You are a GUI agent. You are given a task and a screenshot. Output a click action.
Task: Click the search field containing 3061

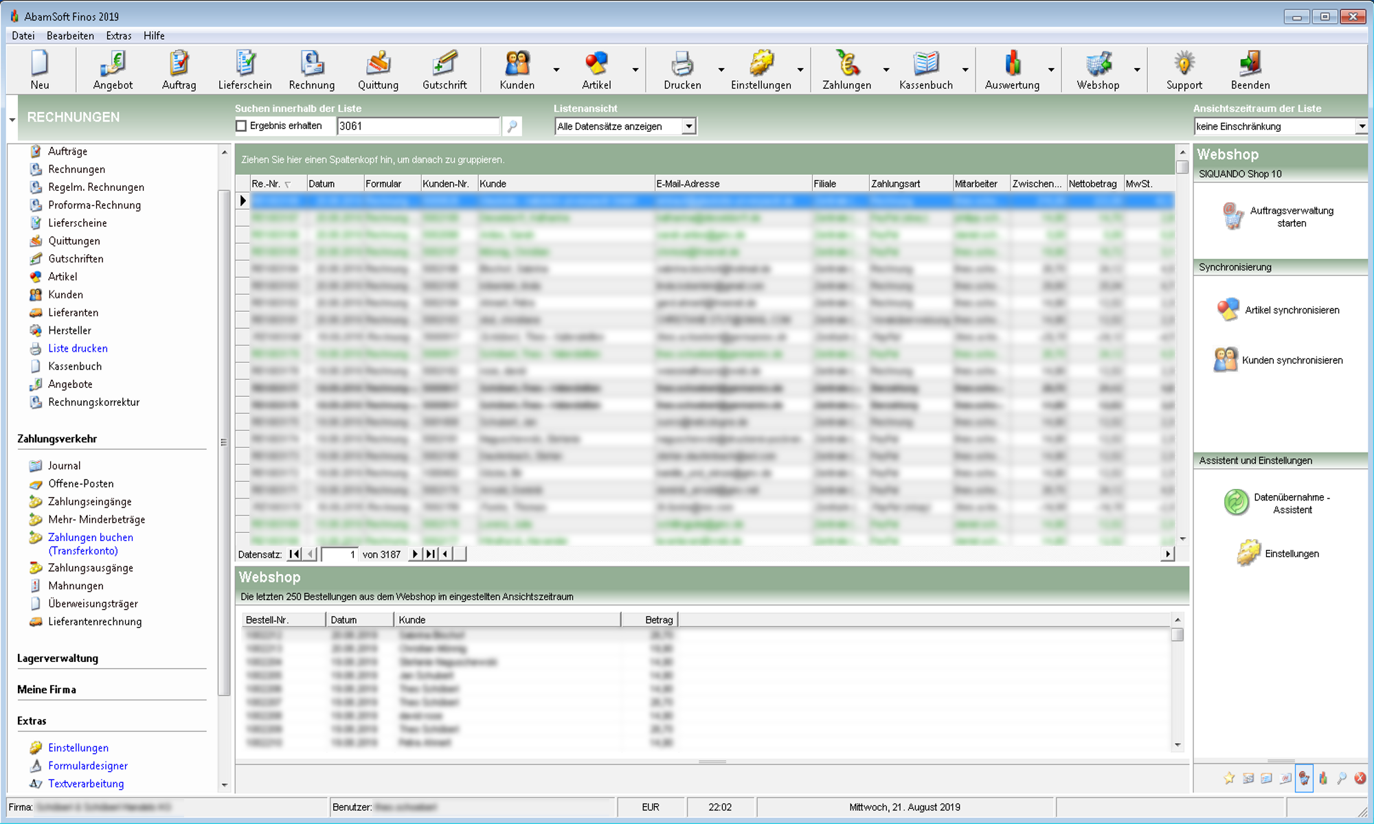[x=418, y=126]
